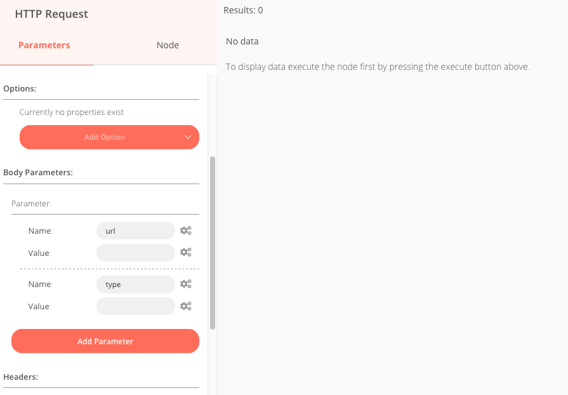Click the Results: 0 label
Screen dimensions: 568x395
(x=243, y=10)
